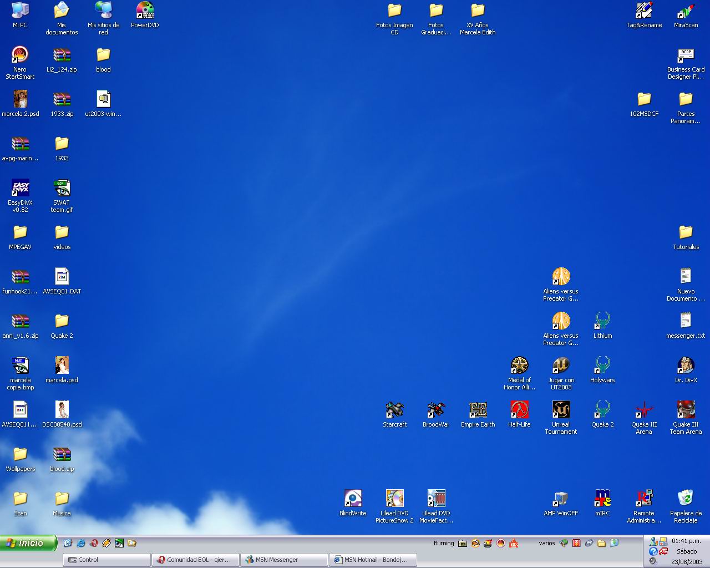Screen dimensions: 710x568
Task: Open the Mi PC desktop icon
Action: [x=20, y=10]
